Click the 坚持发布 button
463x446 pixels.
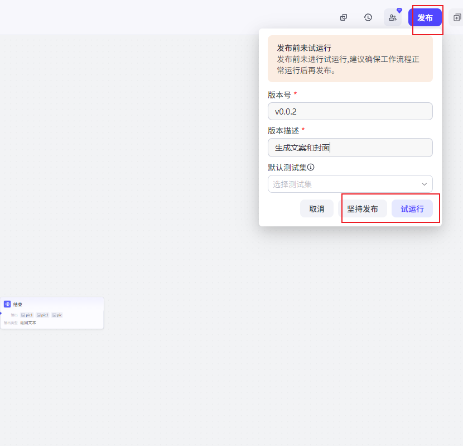click(x=362, y=208)
